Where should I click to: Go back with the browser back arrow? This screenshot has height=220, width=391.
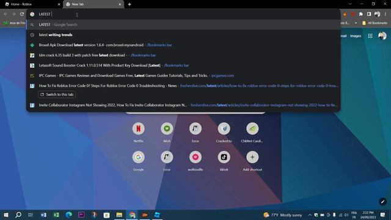point(5,14)
